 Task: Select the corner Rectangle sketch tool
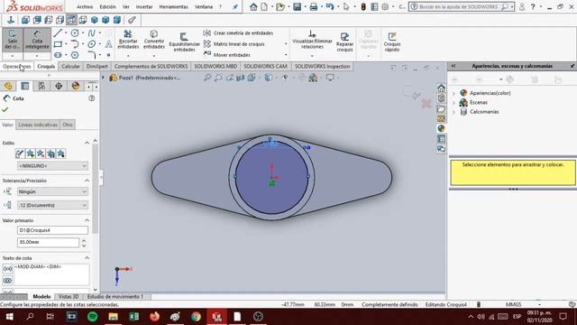(58, 44)
